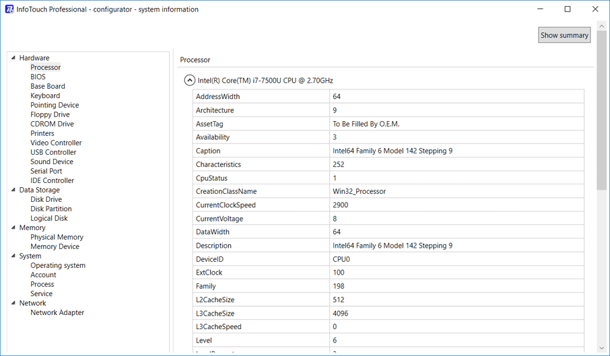Click the scrollbar down arrow
The width and height of the screenshot is (610, 356).
601,348
